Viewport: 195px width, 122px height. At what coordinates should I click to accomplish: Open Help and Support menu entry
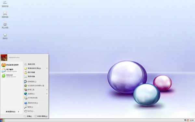click(31, 103)
